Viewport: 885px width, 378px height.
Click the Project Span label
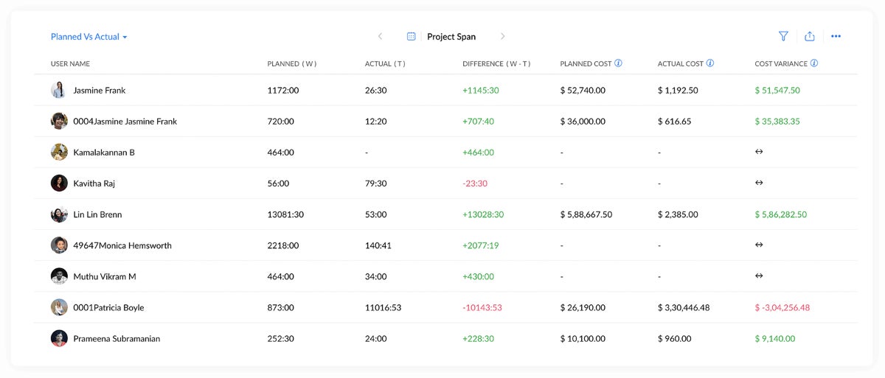[451, 37]
